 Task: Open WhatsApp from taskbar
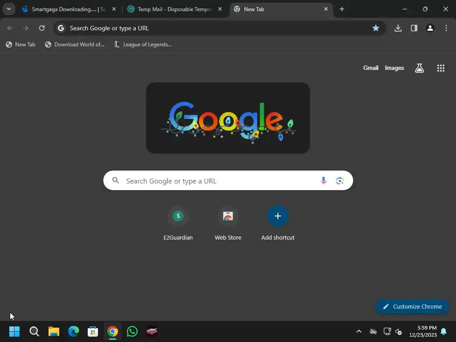coord(132,331)
